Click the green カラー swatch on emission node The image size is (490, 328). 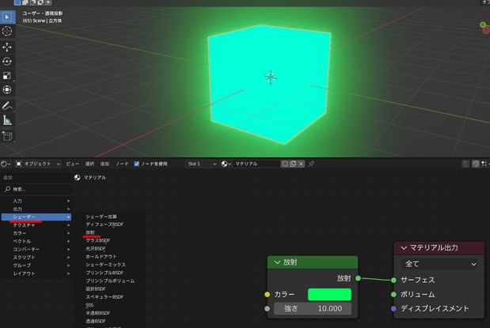[329, 295]
